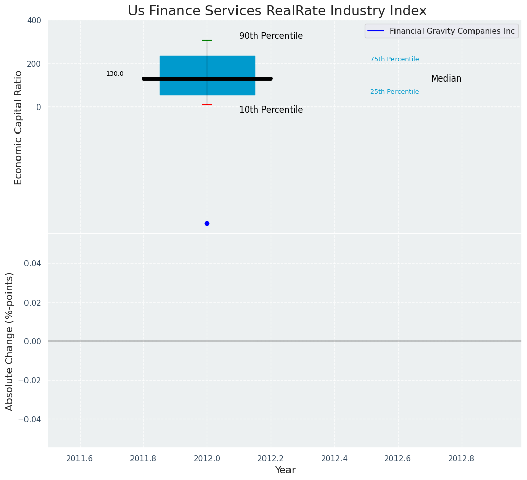Viewport: 527px width, 480px height.
Task: Click the 10th Percentile annotation
Action: (x=271, y=110)
